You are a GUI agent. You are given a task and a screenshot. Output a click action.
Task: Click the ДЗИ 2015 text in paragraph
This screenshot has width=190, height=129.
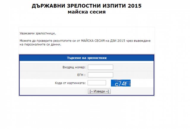118,41
